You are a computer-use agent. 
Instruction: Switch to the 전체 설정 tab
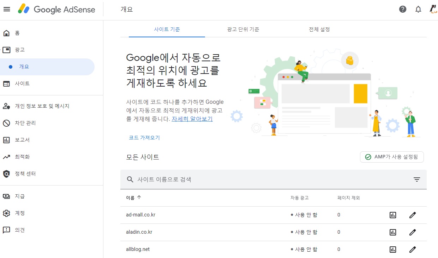click(319, 30)
